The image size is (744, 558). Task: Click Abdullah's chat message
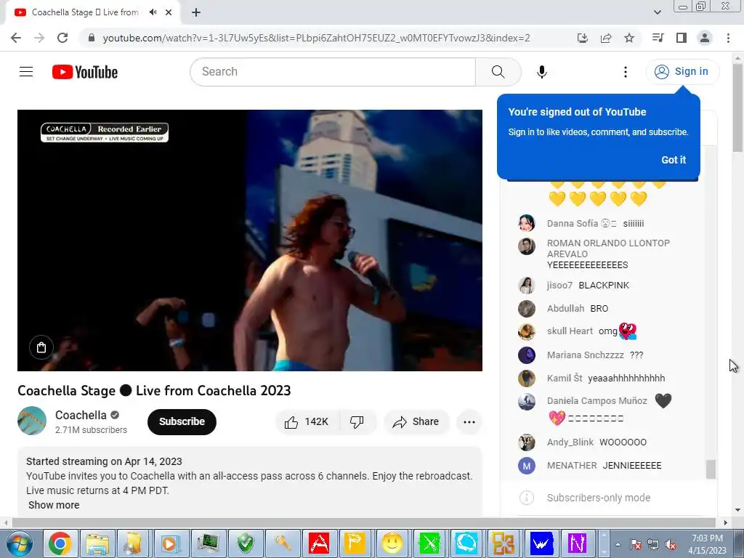(x=599, y=308)
